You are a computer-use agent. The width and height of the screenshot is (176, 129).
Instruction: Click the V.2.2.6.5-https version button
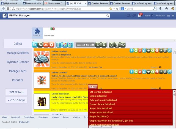(x=16, y=100)
